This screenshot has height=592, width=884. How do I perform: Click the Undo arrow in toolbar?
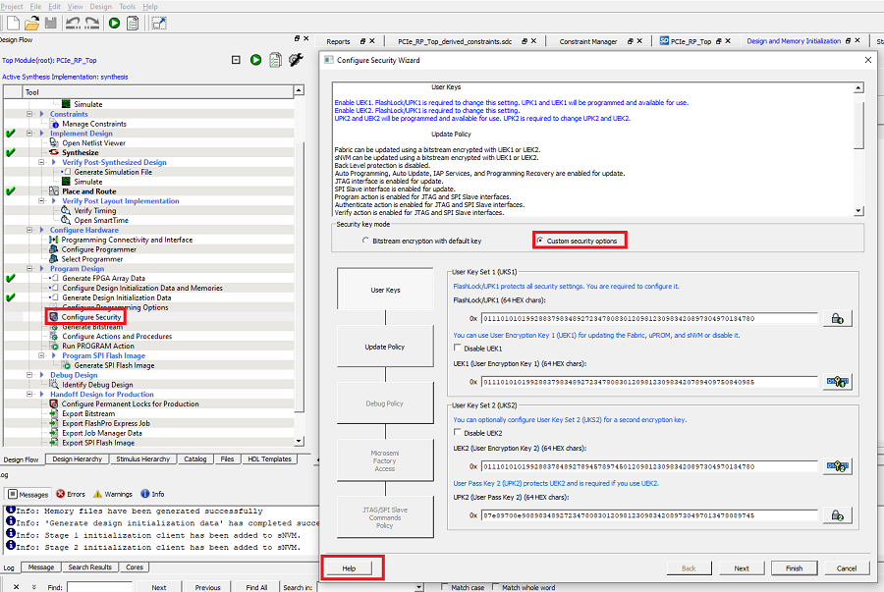coord(73,22)
